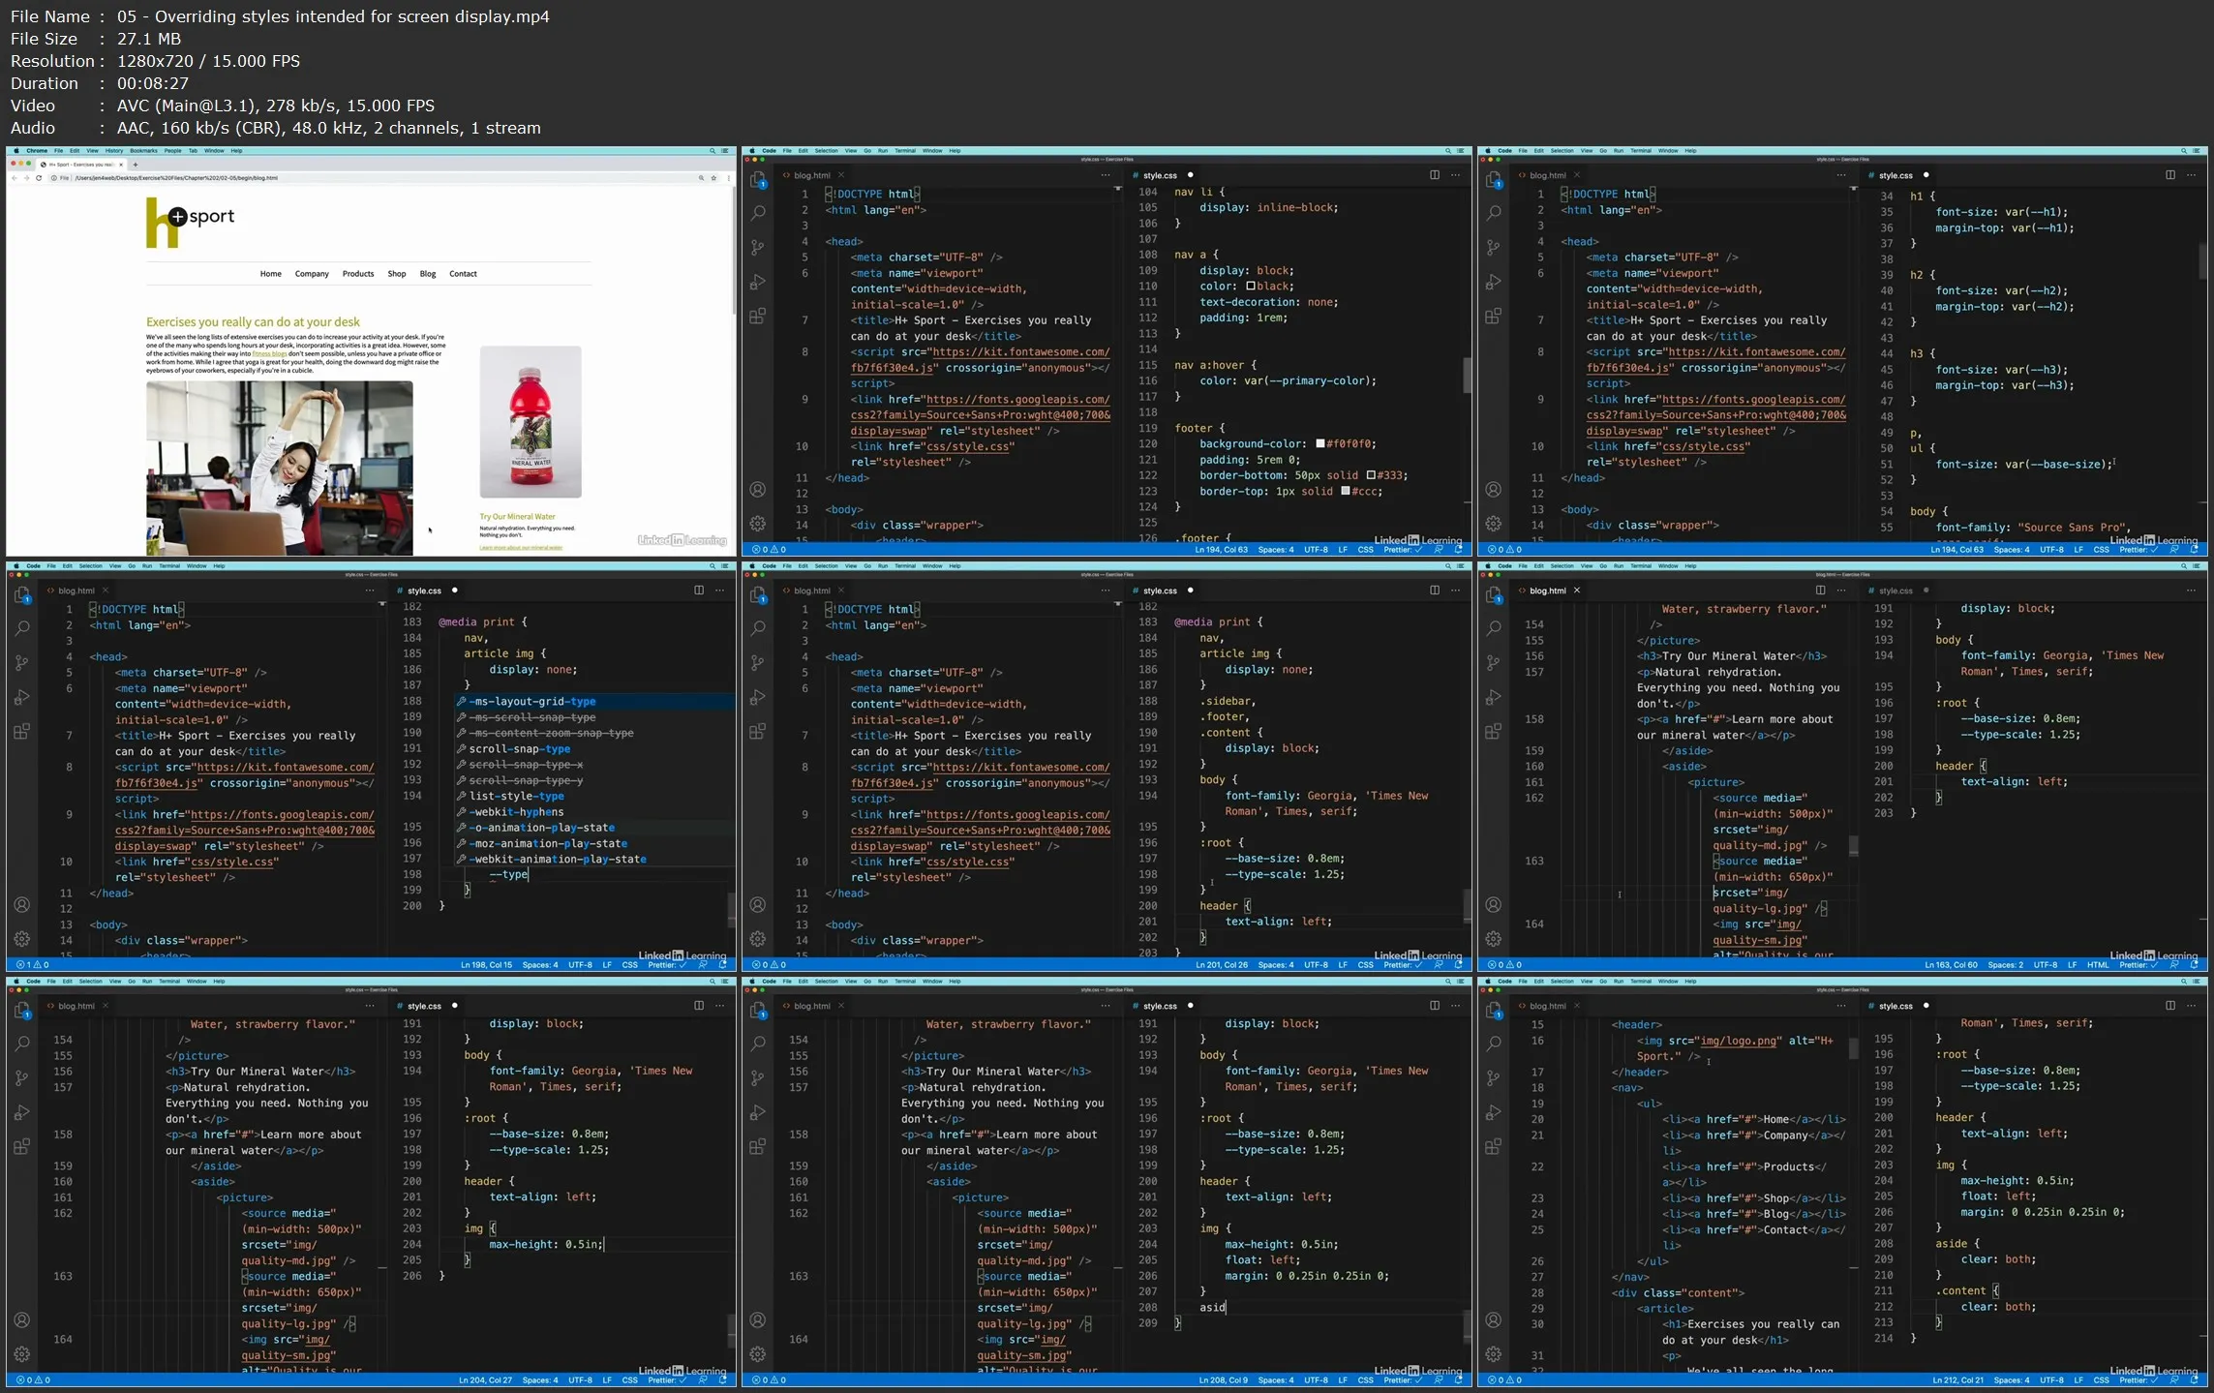Click Prettier status in the Ln 198, Col 15 frame
Screen dimensions: 2214x1393
[667, 965]
